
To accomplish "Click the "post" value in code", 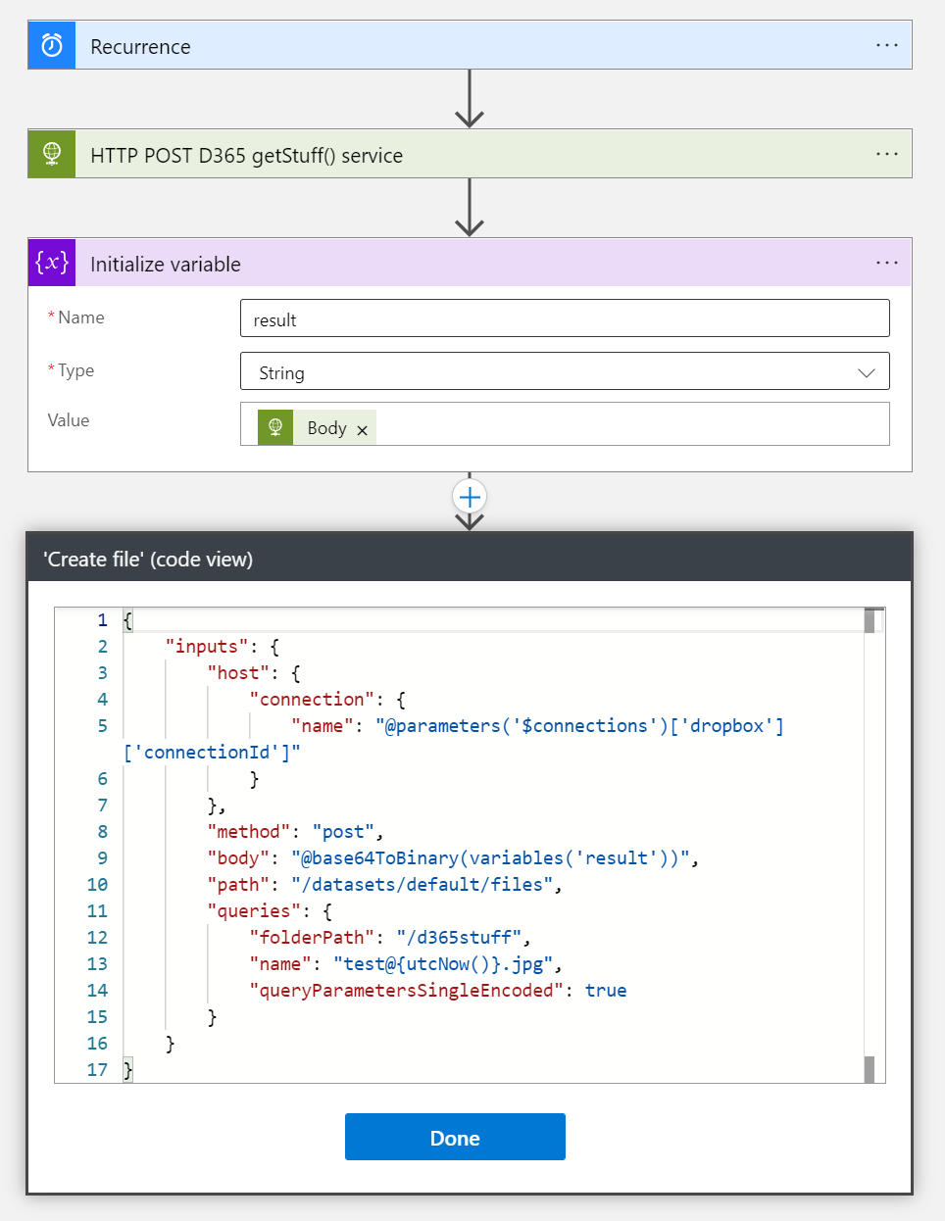I will tap(343, 832).
